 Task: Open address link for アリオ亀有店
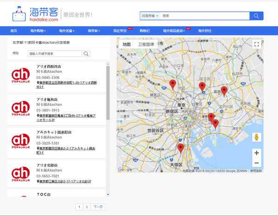66,118
